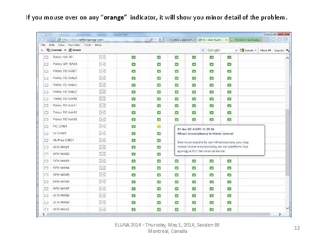Click the envelope icon for Primo TC NA10
The image size is (319, 239).
(102, 99)
